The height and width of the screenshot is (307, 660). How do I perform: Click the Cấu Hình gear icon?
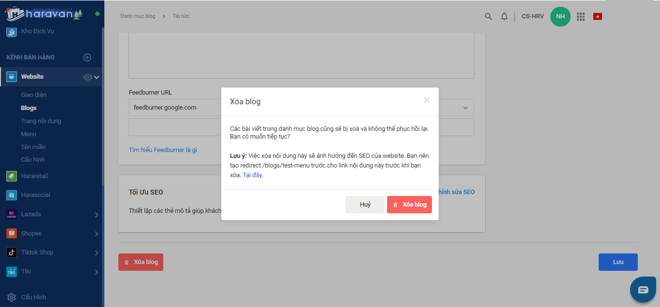[x=12, y=297]
